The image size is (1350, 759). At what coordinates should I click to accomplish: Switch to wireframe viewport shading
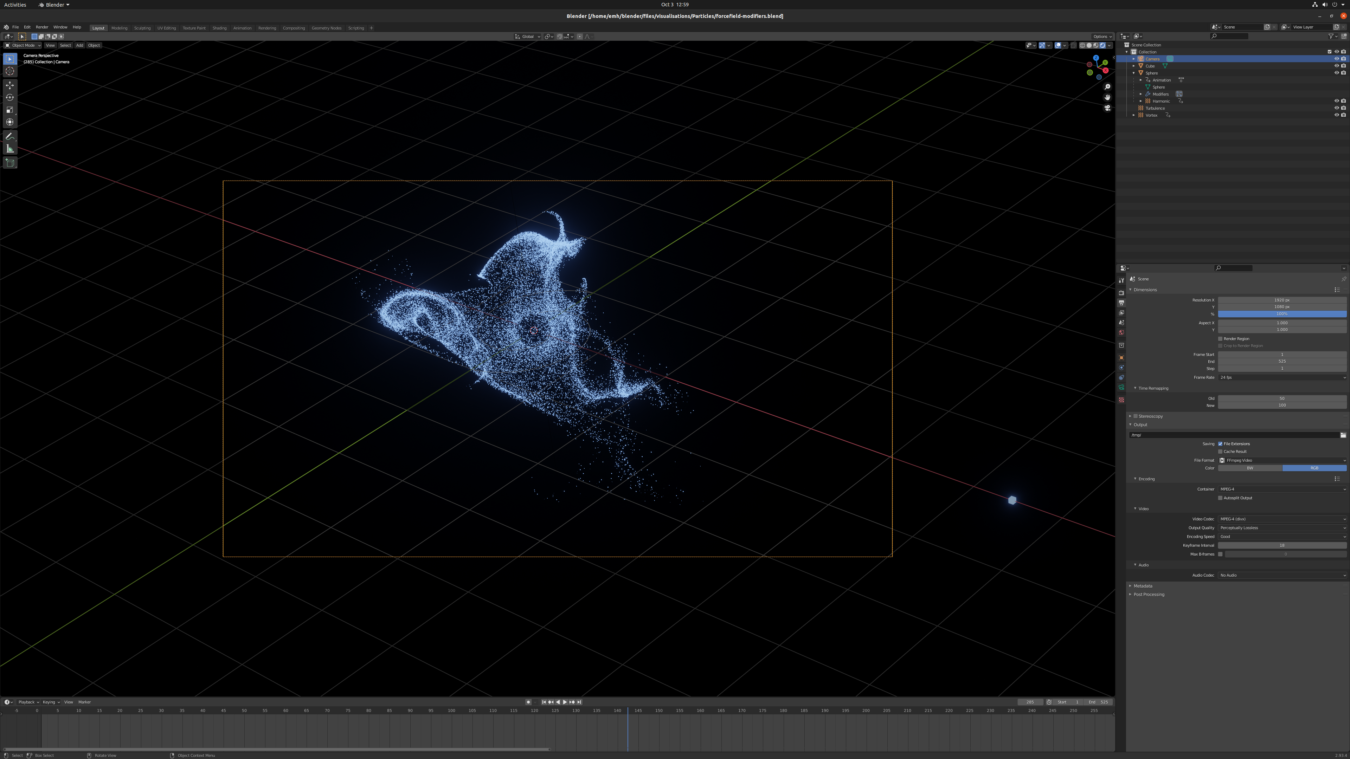[1083, 46]
